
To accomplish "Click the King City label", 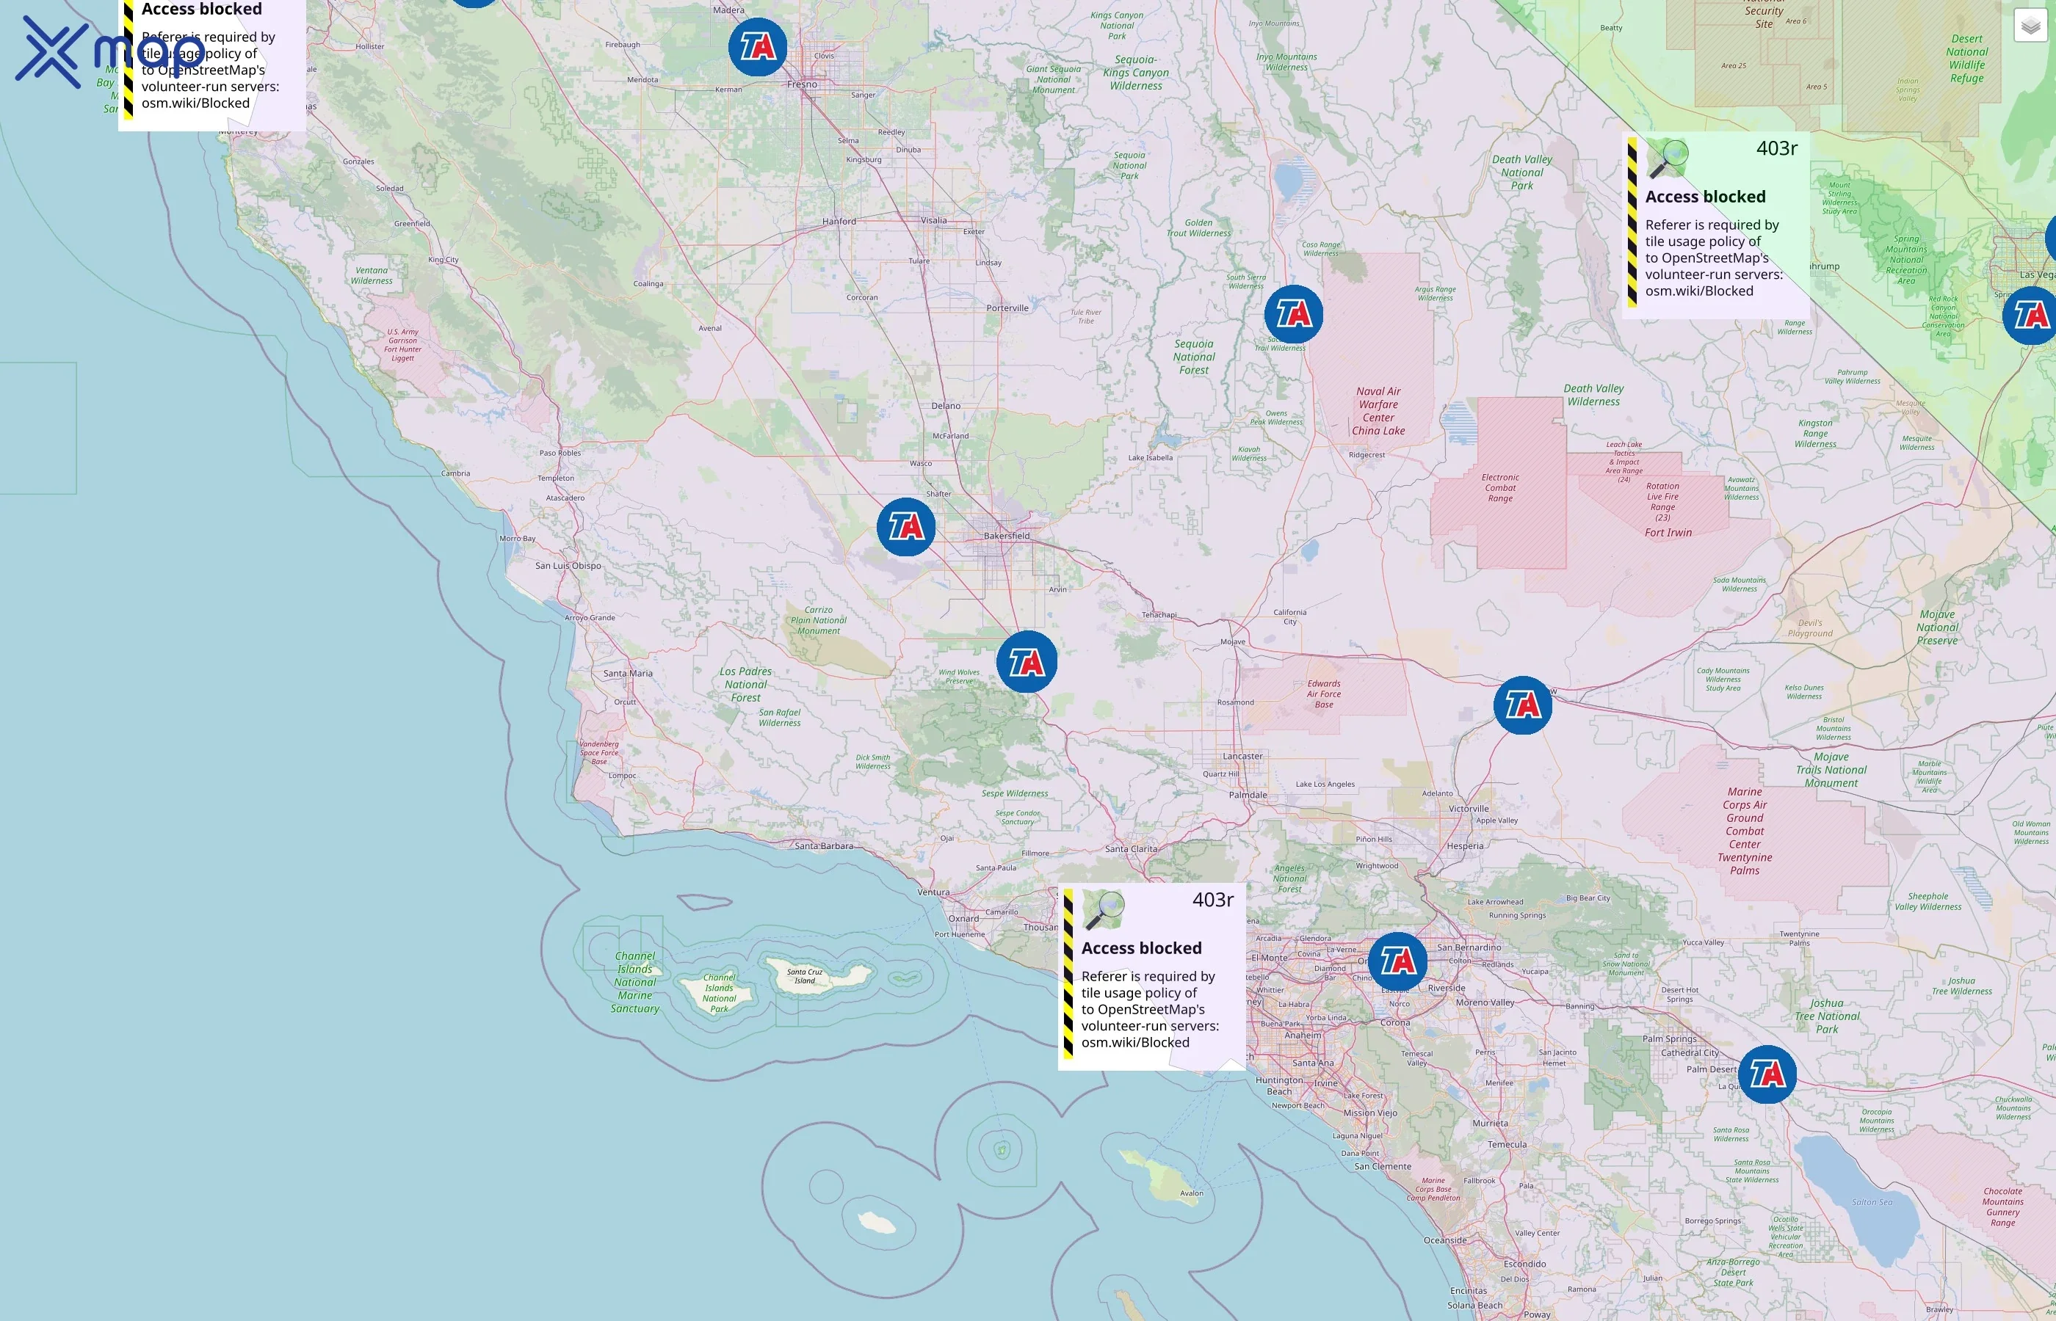I will pyautogui.click(x=443, y=260).
